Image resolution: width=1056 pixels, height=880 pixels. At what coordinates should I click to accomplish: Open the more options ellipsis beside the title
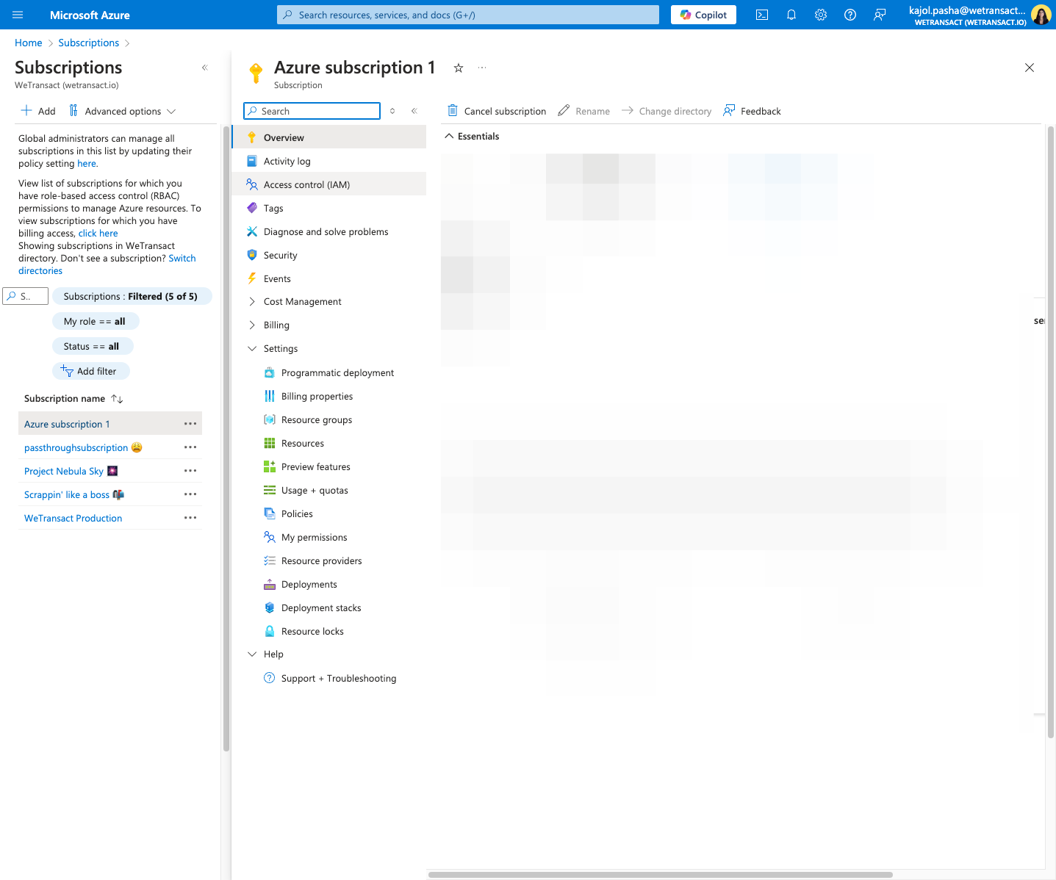pos(482,68)
